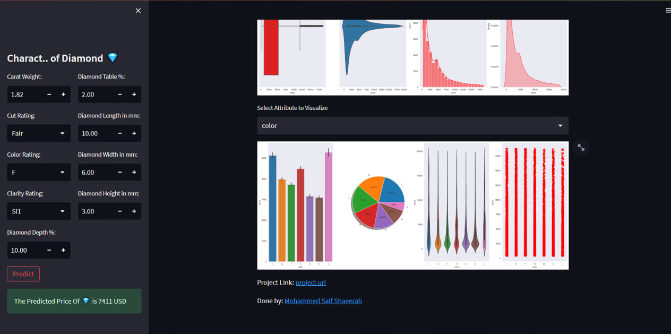The height and width of the screenshot is (334, 671).
Task: Open the app menu via hamburger icon
Action: pos(668,10)
